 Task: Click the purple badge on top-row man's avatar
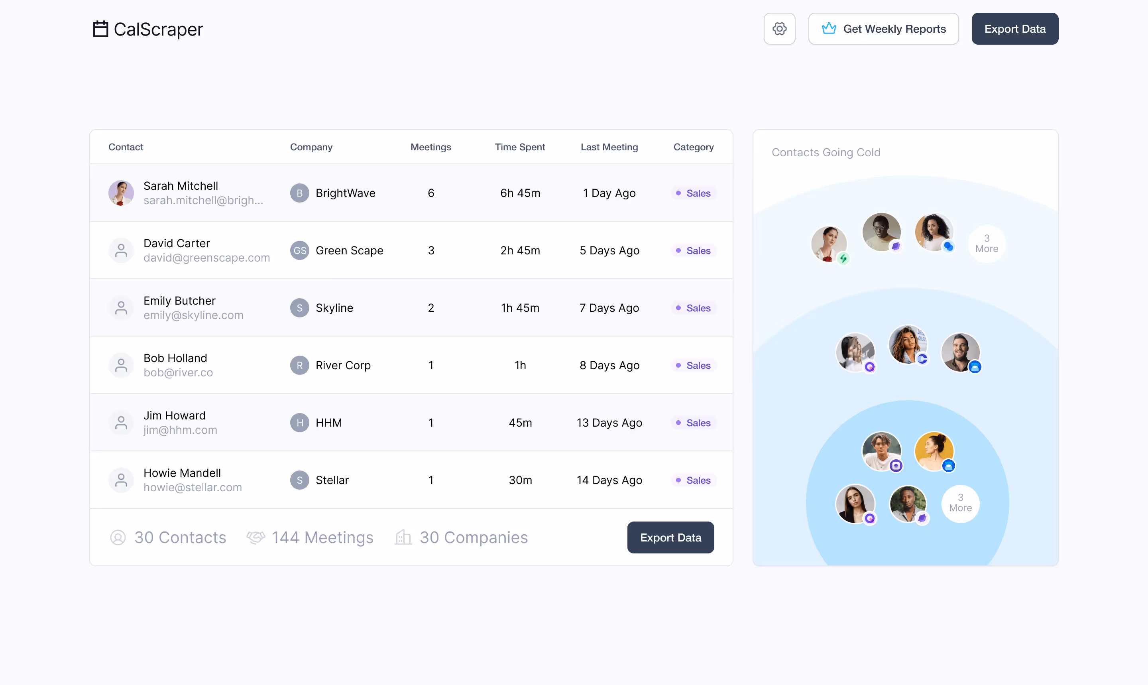896,246
